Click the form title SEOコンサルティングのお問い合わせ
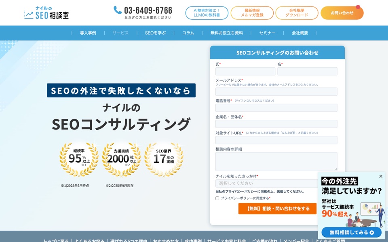 (277, 52)
